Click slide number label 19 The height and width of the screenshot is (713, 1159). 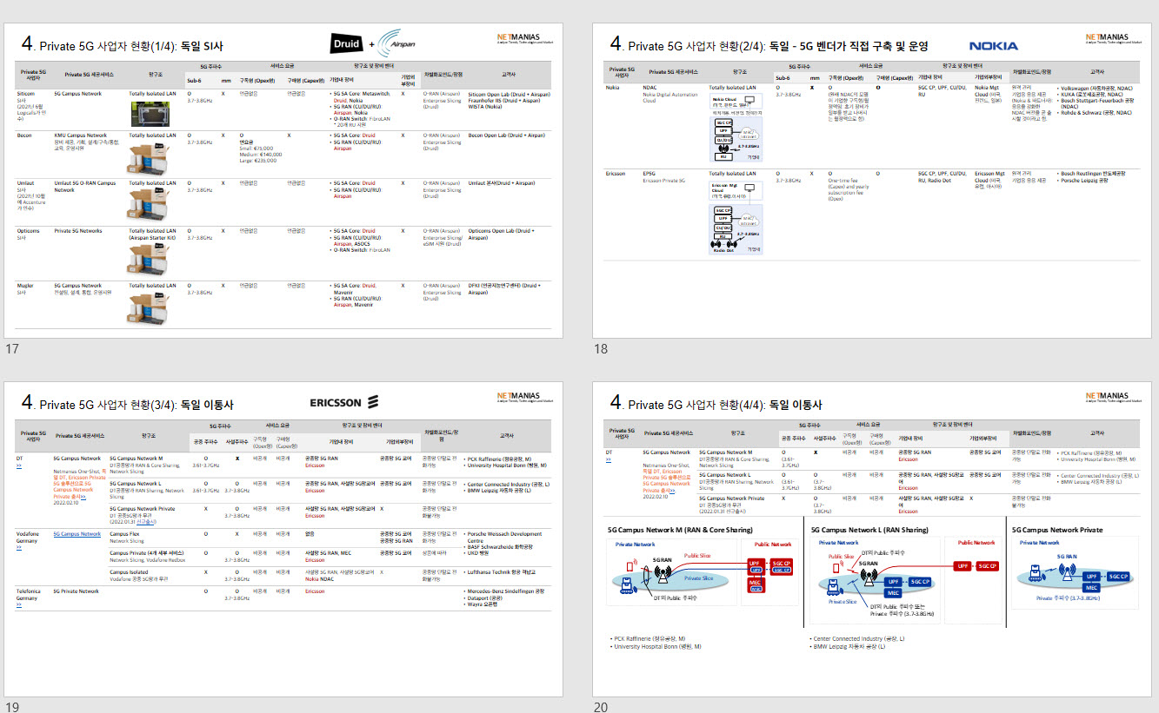(12, 707)
